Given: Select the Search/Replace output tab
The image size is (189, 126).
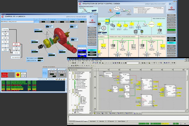Looking at the screenshot, I should [122, 121].
